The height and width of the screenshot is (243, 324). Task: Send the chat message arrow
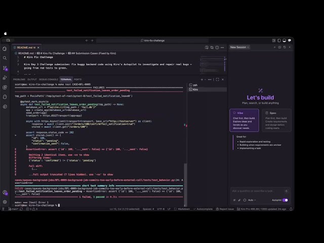[286, 191]
